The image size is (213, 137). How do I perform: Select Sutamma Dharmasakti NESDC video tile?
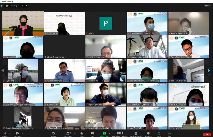coord(106,118)
